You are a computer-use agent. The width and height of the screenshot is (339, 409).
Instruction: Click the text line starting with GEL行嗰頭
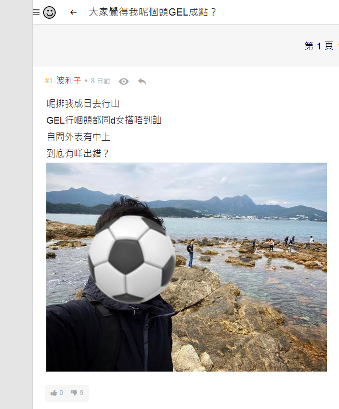104,120
